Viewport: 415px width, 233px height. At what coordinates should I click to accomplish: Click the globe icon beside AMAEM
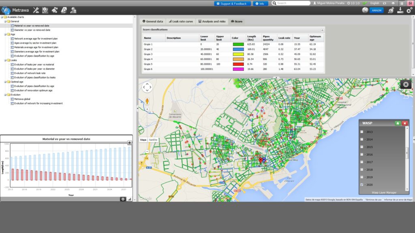tap(365, 10)
